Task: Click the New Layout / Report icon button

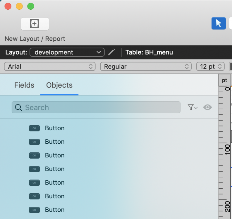Action: point(35,24)
